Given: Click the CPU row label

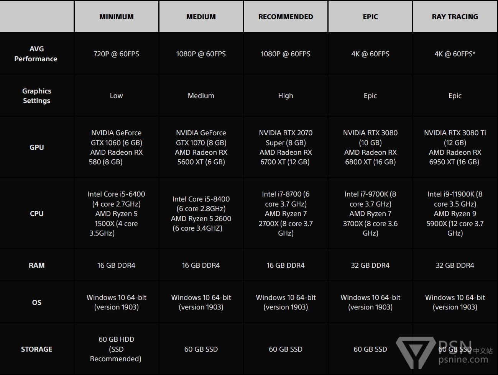Looking at the screenshot, I should point(37,214).
